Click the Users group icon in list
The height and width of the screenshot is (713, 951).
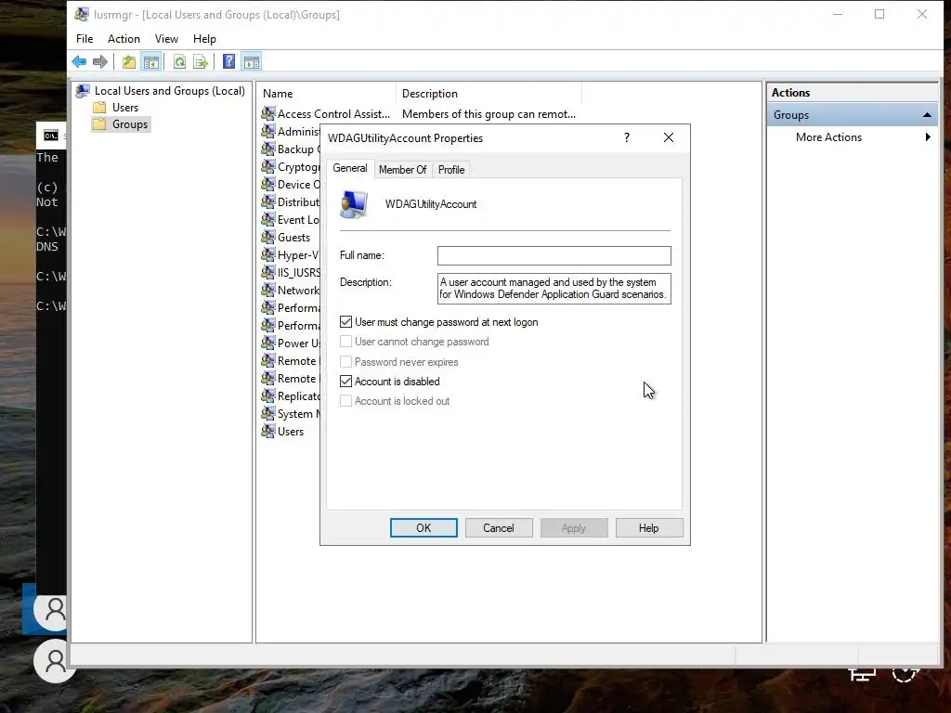pos(268,431)
